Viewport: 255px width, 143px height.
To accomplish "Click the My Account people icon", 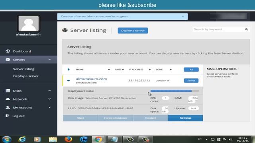I will [8, 107].
